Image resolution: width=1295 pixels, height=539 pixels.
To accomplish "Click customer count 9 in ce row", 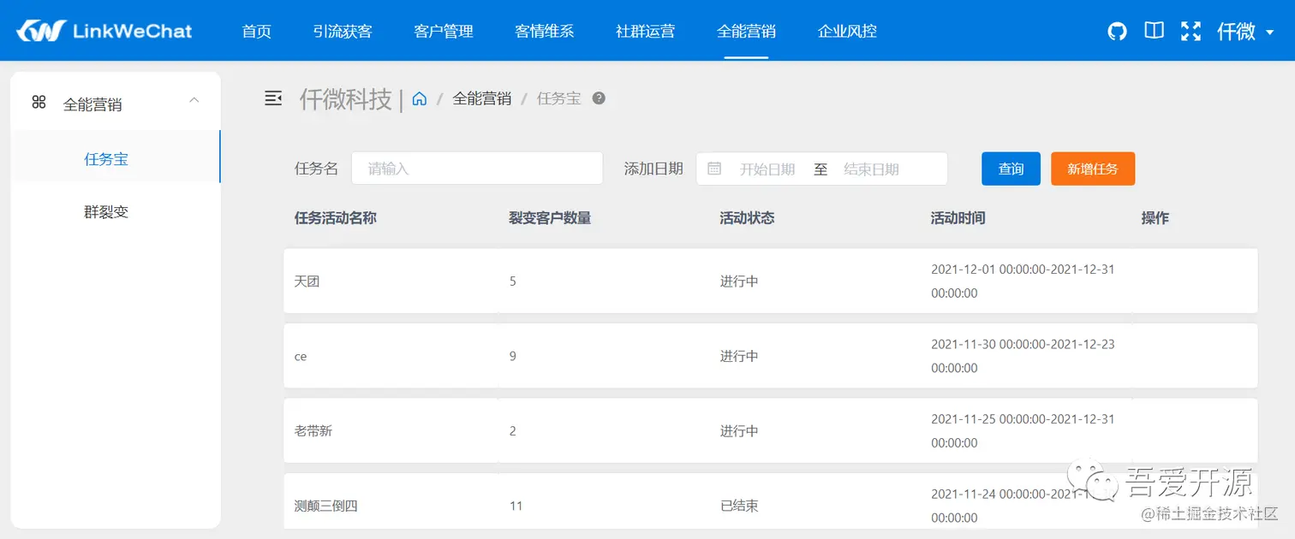I will pyautogui.click(x=513, y=356).
